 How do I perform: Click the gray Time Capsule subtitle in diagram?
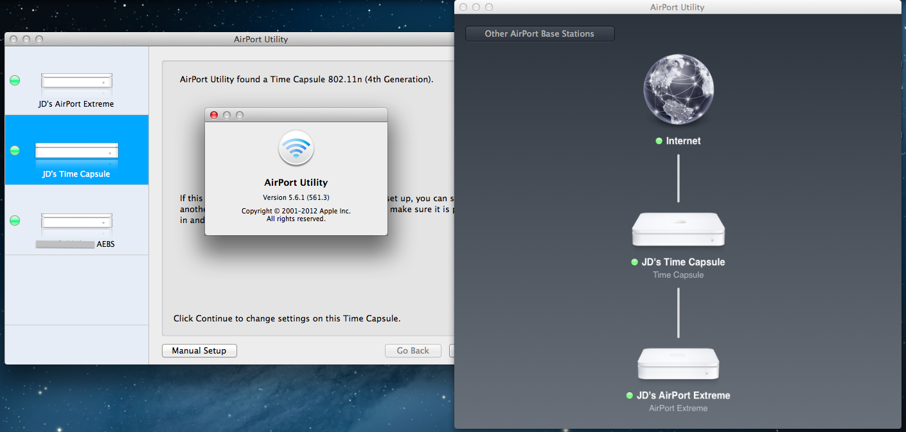pyautogui.click(x=679, y=275)
